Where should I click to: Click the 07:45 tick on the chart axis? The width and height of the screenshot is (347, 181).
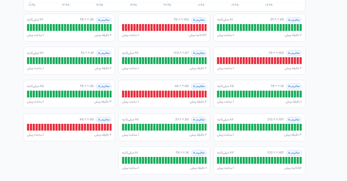coord(269,5)
